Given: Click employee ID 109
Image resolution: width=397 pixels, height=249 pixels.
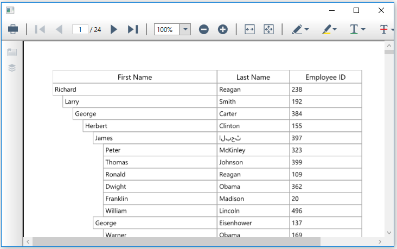Looking at the screenshot, I should (x=325, y=175).
